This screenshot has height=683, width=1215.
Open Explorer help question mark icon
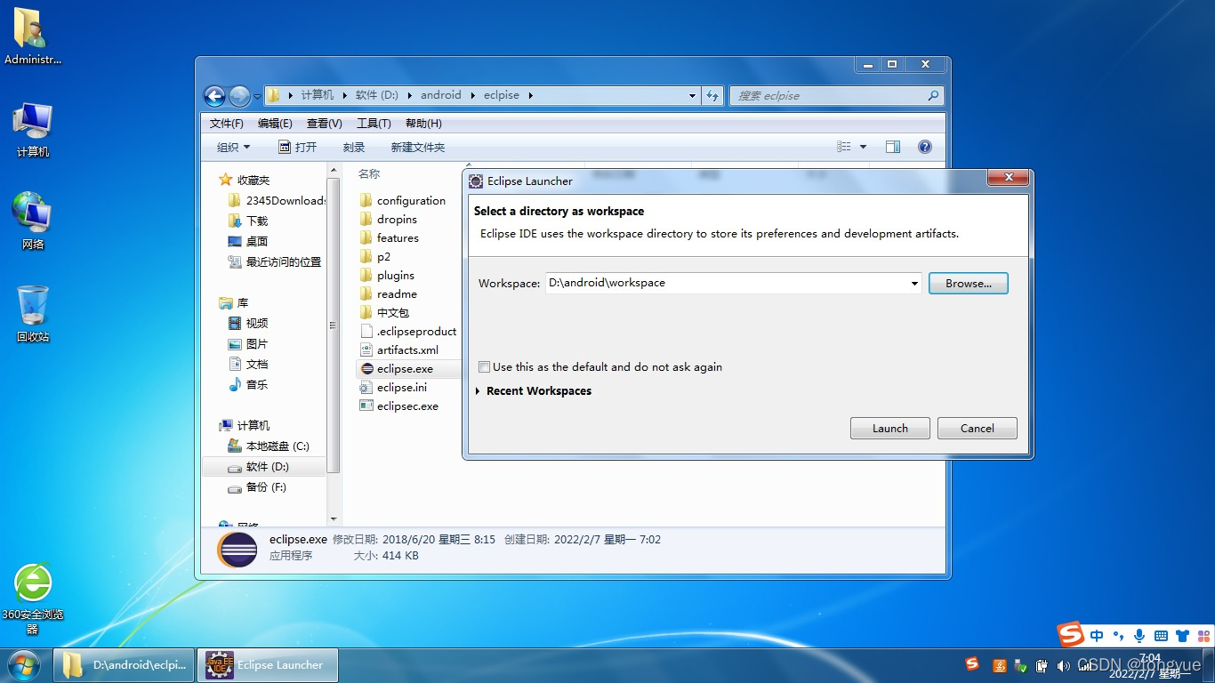[x=925, y=147]
